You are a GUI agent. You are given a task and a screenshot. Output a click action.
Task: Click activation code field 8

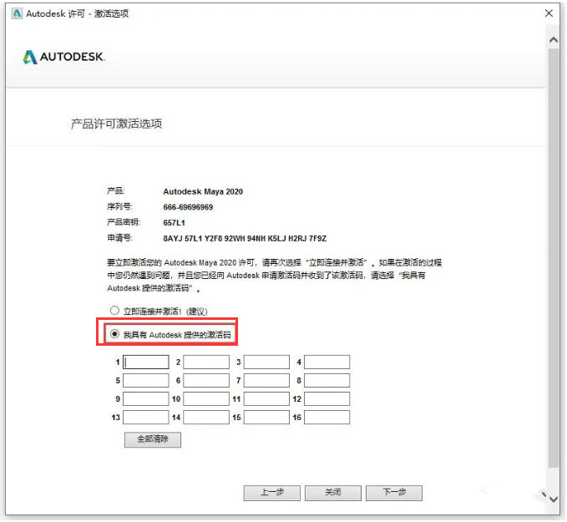pos(327,380)
